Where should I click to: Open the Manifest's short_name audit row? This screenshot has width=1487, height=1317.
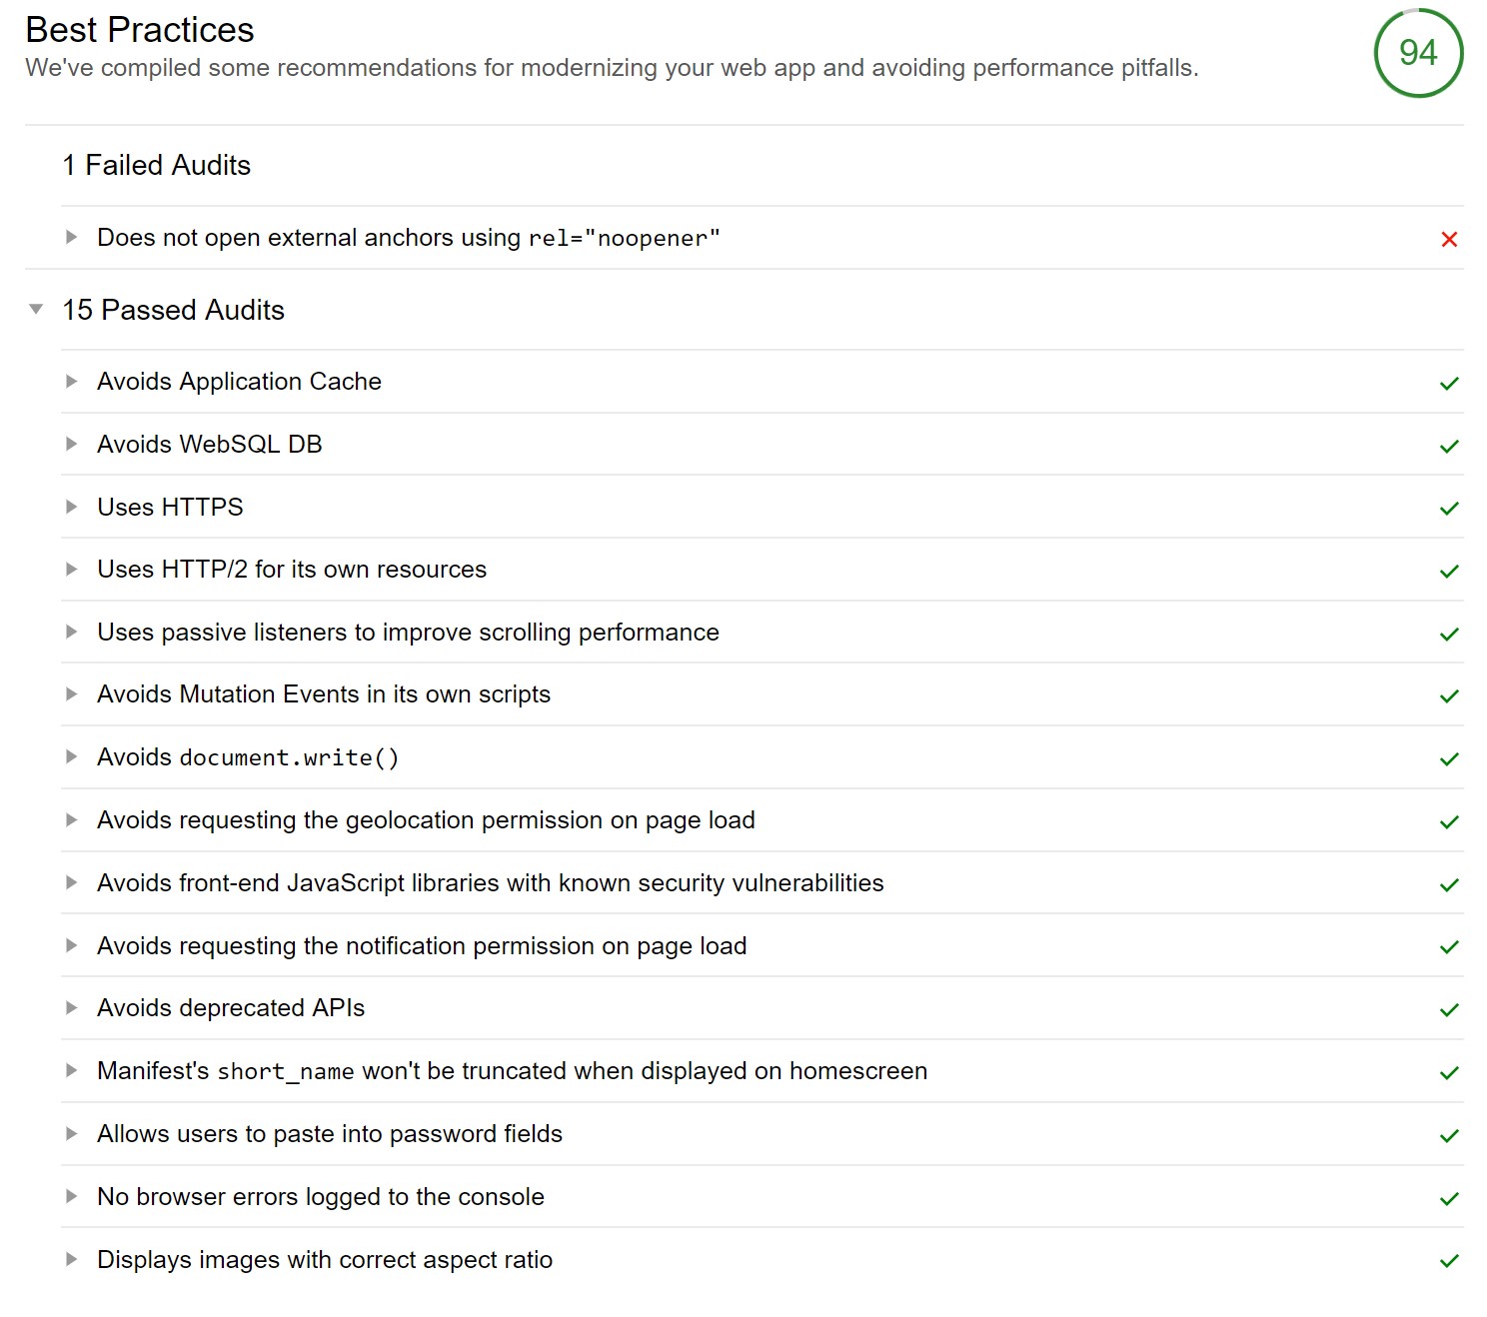[762, 1071]
